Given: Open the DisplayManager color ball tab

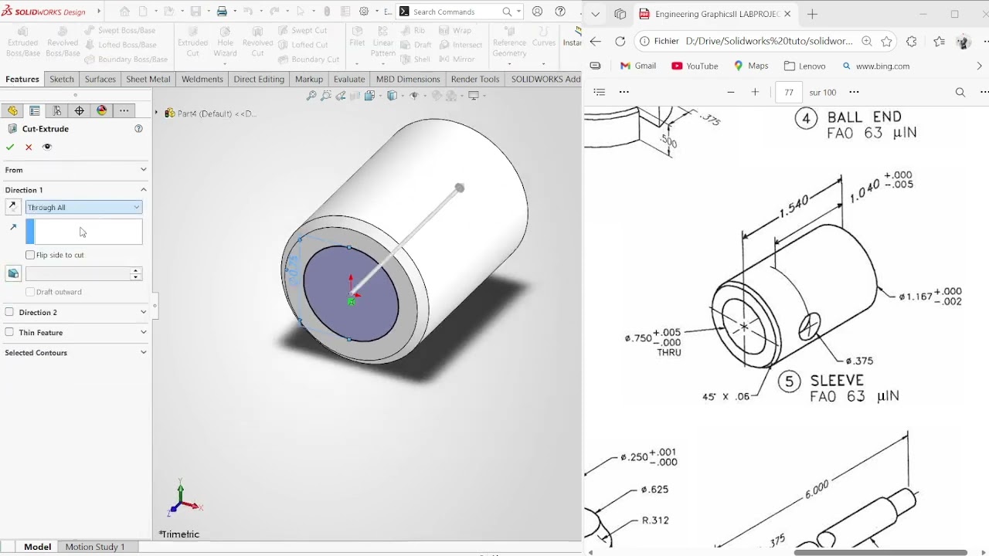Looking at the screenshot, I should click(102, 111).
